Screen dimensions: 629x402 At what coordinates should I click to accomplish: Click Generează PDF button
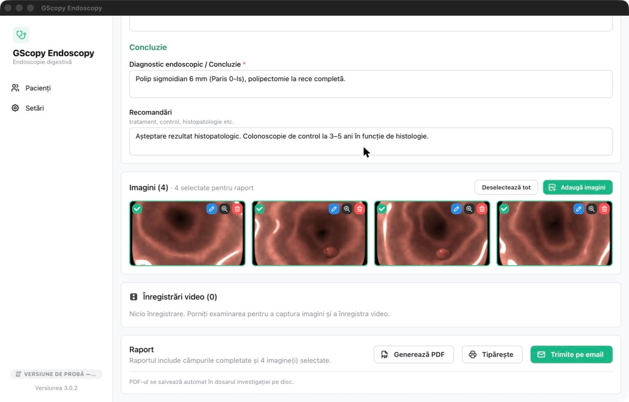tap(414, 354)
